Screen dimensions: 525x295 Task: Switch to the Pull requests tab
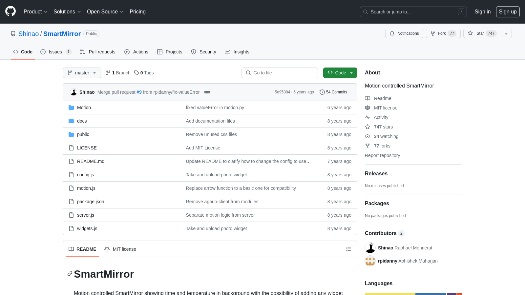[x=98, y=52]
